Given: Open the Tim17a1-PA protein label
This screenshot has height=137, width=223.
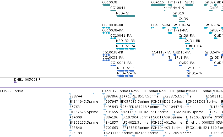Looking at the screenshot, I should click(178, 58).
